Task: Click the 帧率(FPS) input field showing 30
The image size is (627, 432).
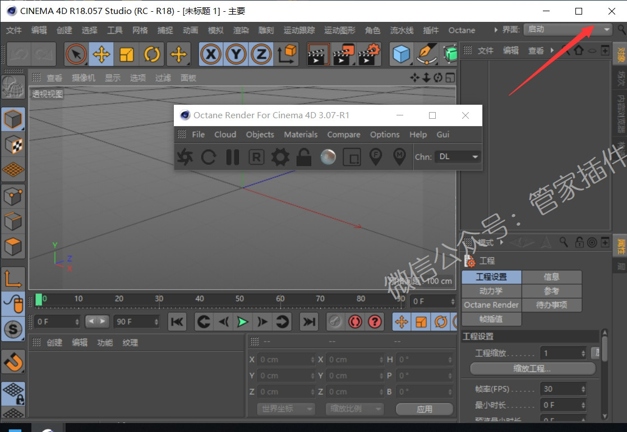Action: tap(564, 389)
